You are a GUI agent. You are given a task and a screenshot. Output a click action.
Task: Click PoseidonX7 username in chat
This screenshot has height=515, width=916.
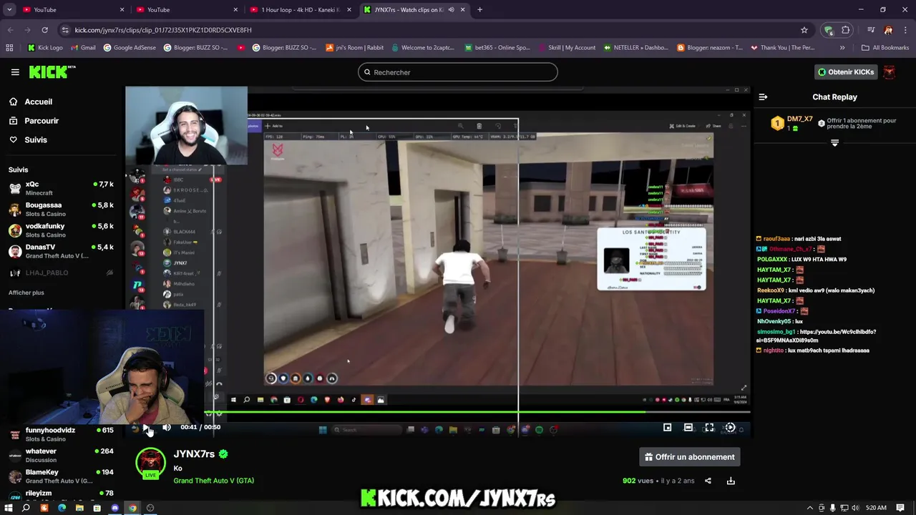[x=779, y=311]
